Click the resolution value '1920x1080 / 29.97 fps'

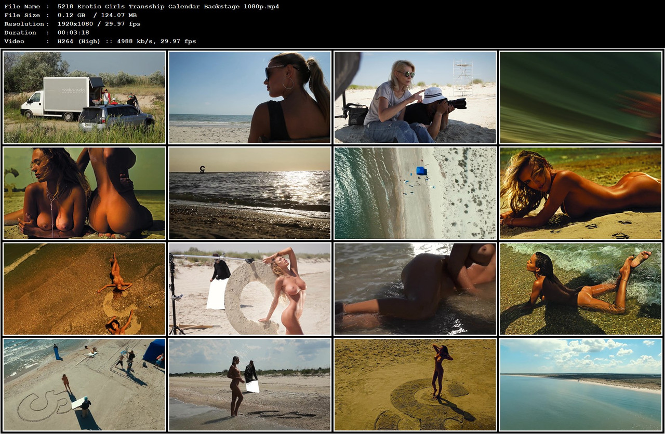click(x=99, y=24)
